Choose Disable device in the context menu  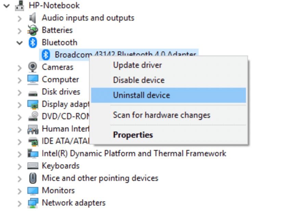coord(138,80)
